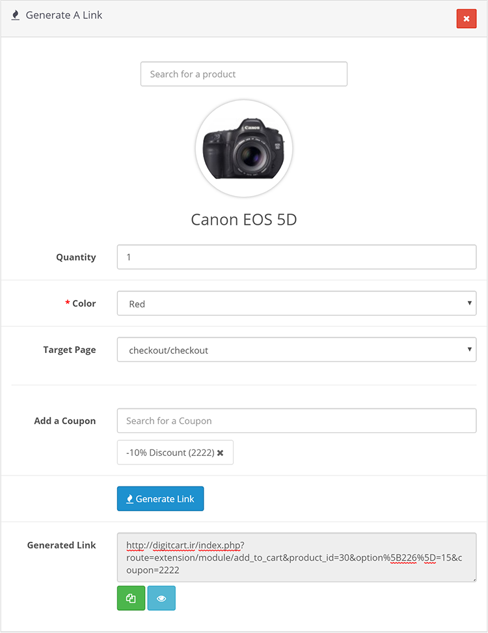This screenshot has width=488, height=633.
Task: Click the Generate Link button
Action: point(160,499)
